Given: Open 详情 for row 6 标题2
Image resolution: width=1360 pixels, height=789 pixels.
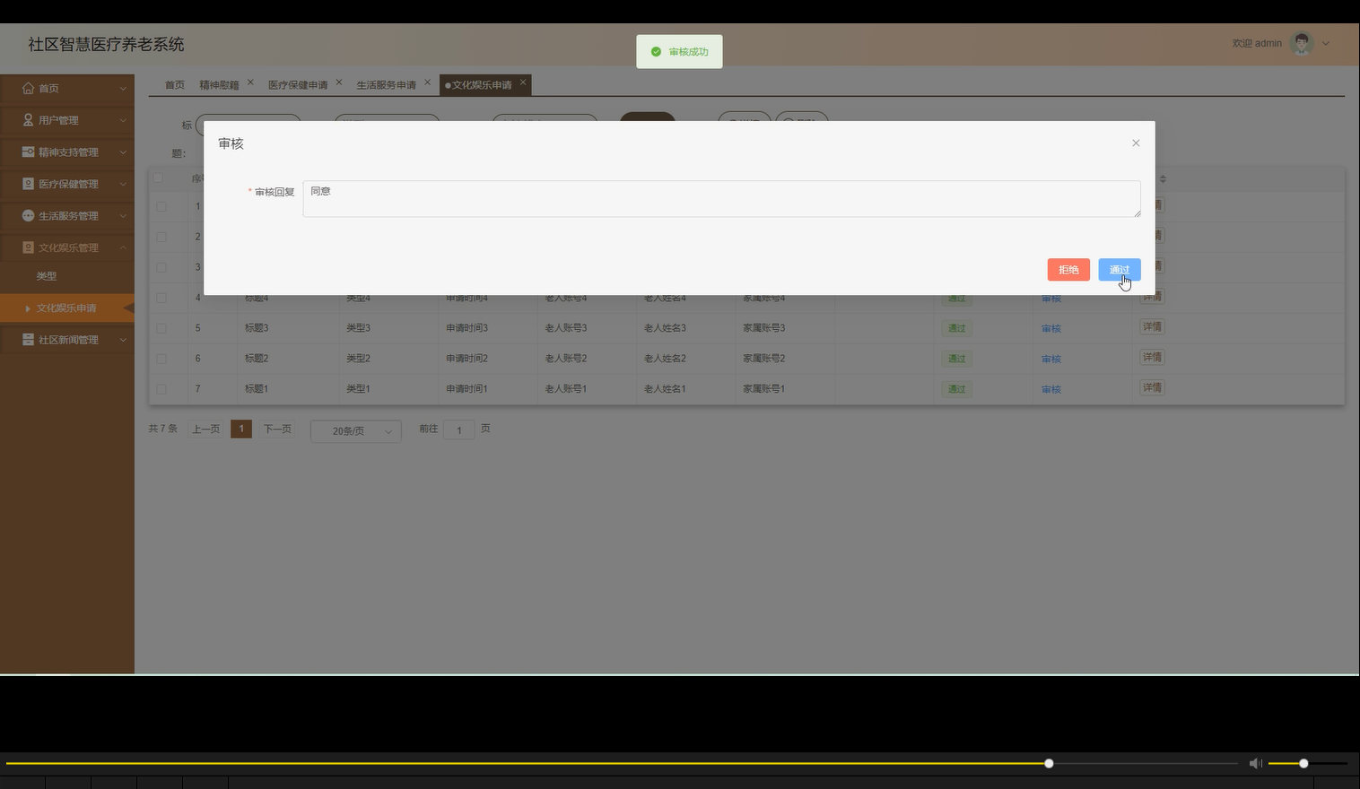Looking at the screenshot, I should (1152, 357).
